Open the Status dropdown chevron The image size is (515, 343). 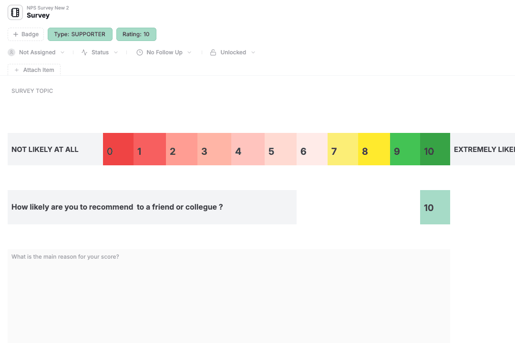point(116,52)
